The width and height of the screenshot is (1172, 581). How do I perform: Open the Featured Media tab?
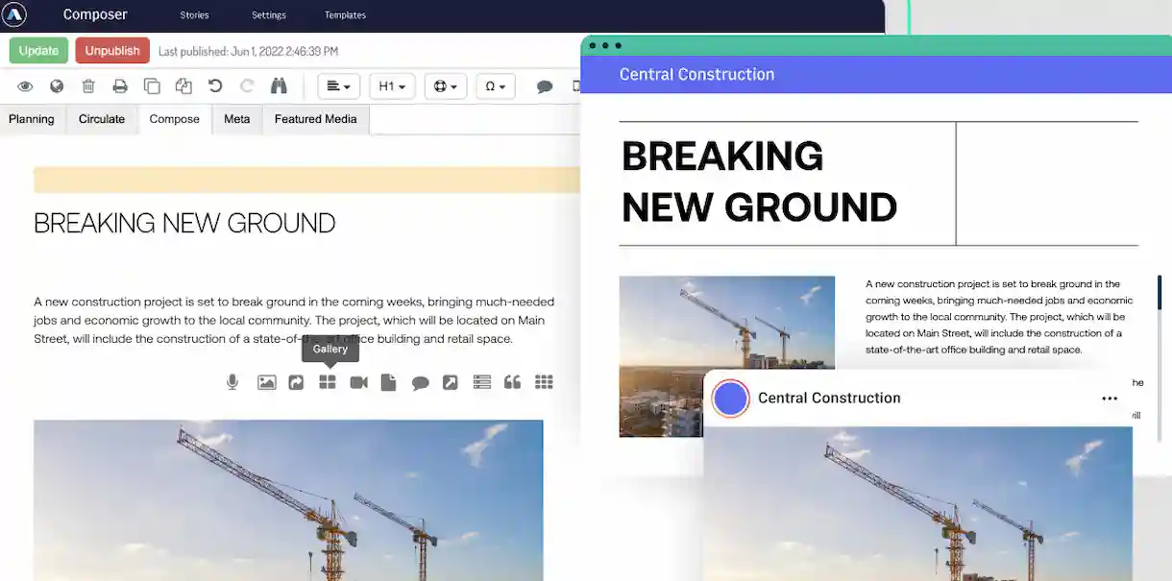[315, 119]
